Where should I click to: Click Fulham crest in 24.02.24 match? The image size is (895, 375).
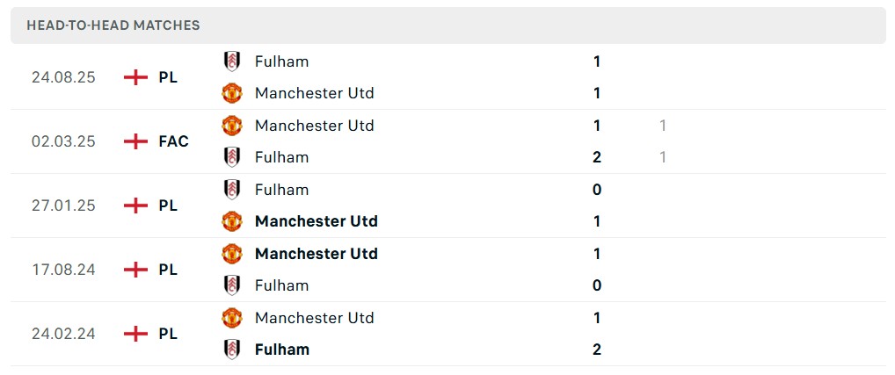coord(232,350)
